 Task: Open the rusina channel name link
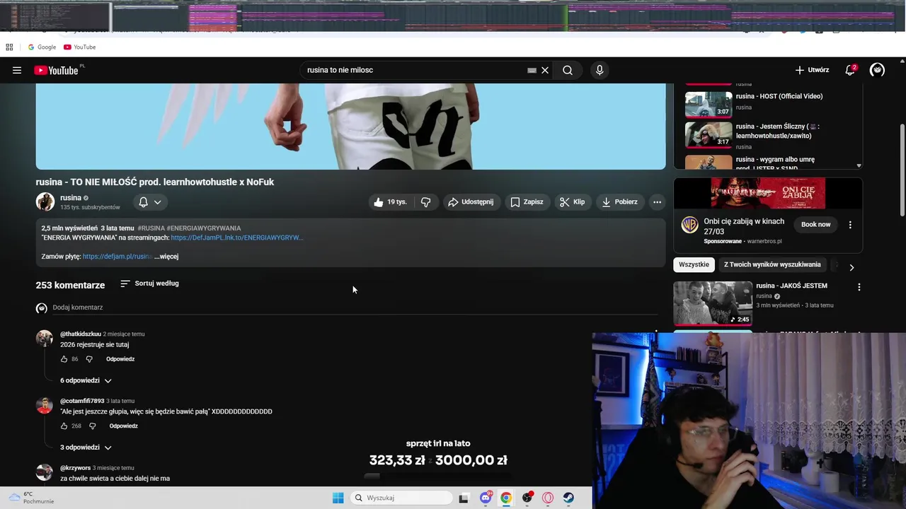(x=71, y=198)
